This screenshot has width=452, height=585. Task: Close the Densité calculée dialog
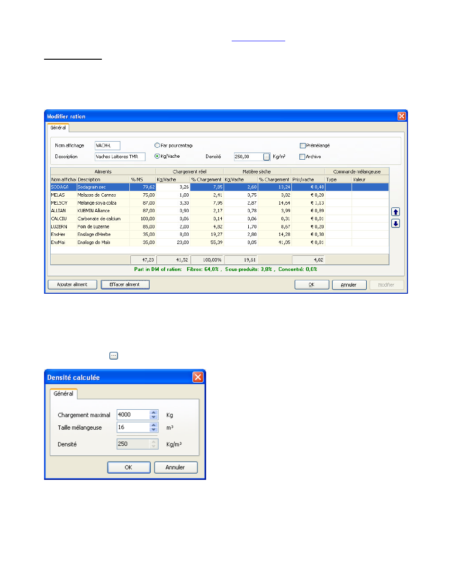click(198, 377)
